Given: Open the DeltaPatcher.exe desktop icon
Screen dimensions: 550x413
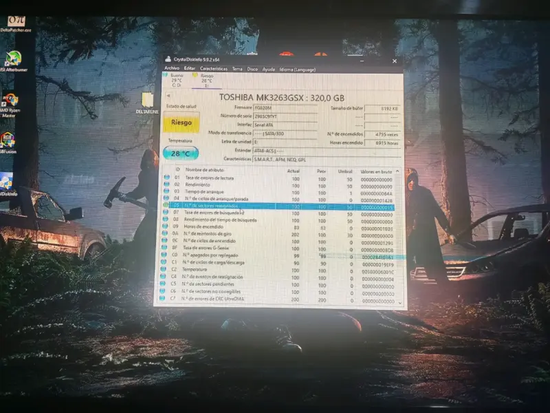Looking at the screenshot, I should coord(15,23).
